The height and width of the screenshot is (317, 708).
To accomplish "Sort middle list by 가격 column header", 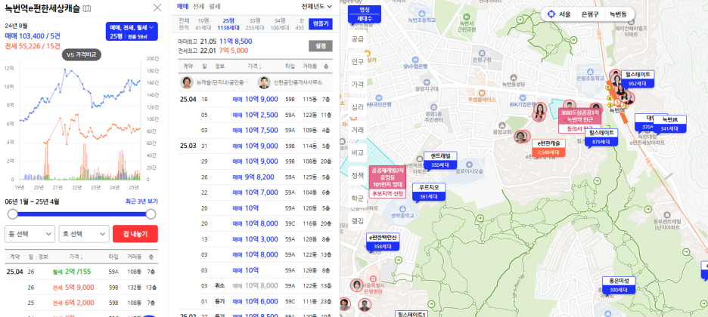I will (254, 66).
